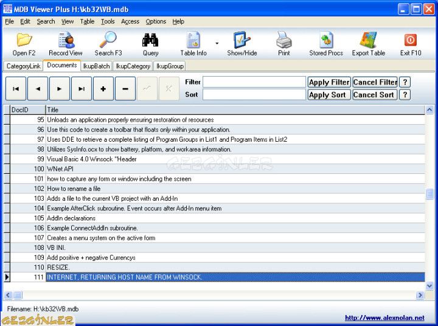Open the Access menu

tap(130, 21)
